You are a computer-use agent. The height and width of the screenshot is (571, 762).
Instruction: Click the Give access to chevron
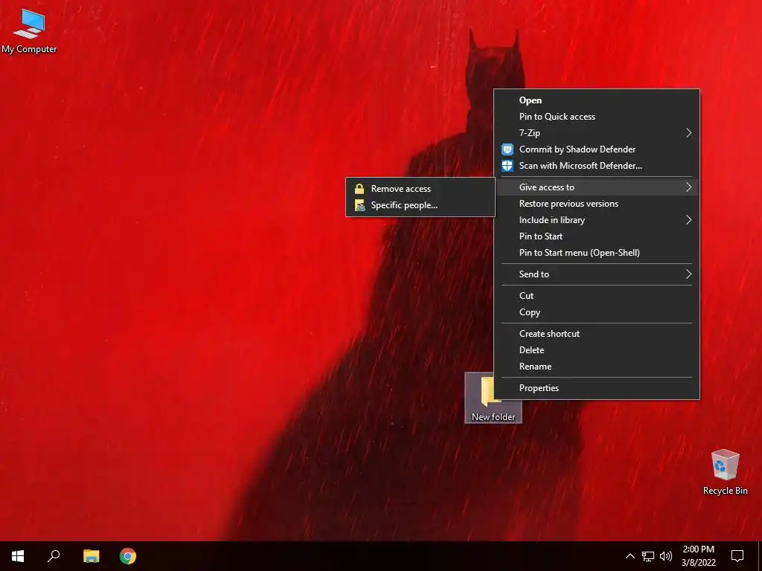click(x=688, y=187)
